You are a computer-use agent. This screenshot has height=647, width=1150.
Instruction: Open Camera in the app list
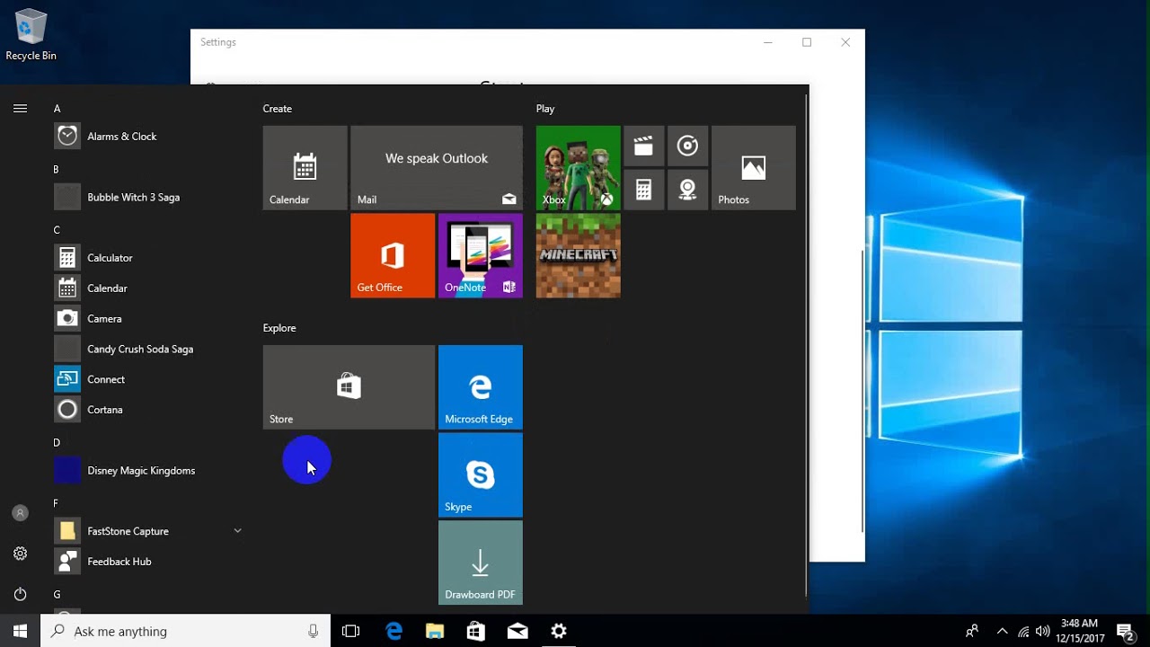tap(148, 319)
